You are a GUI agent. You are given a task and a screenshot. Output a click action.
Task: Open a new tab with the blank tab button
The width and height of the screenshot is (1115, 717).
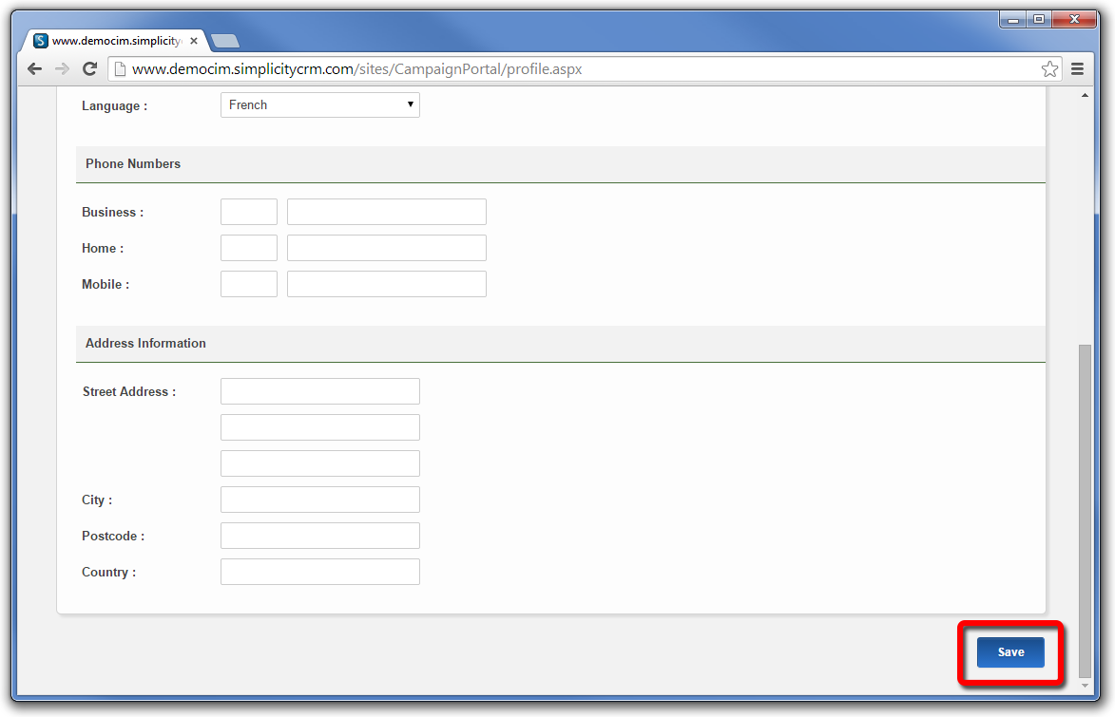click(225, 41)
